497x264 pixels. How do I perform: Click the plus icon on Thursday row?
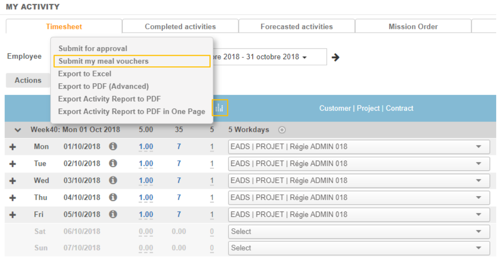[x=13, y=198]
